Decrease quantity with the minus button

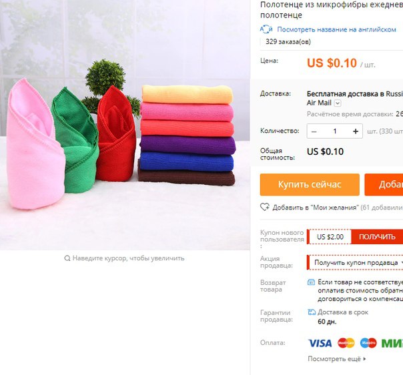[314, 131]
